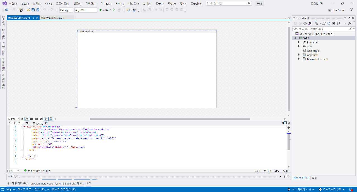The width and height of the screenshot is (357, 192).
Task: Click the Home icon in Solution Explorer toolbar
Action: [305, 23]
